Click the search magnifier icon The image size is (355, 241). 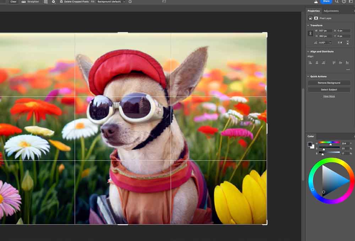337,2
